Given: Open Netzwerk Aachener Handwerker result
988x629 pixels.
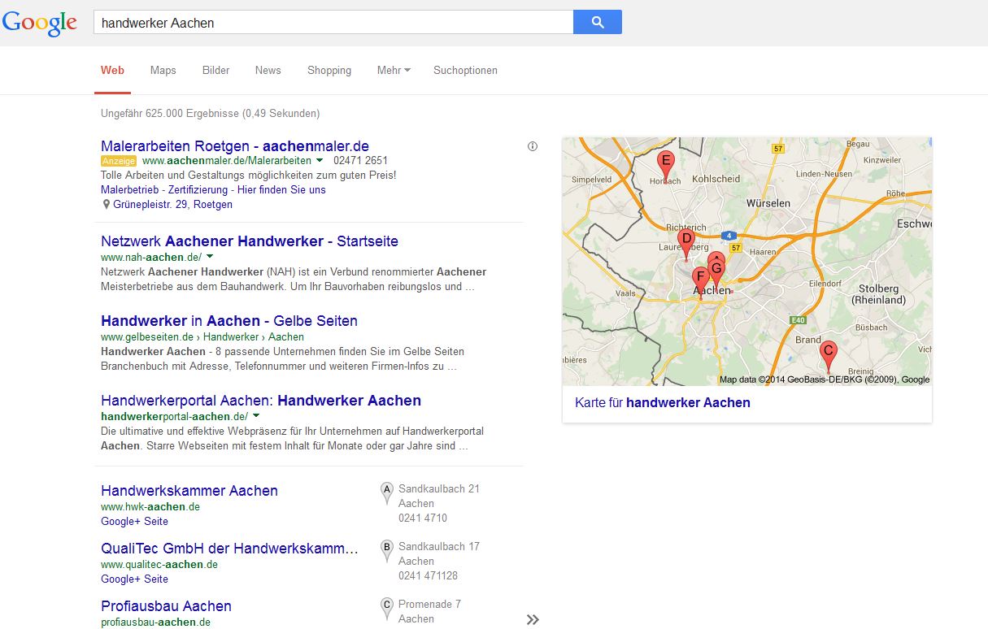Looking at the screenshot, I should click(x=250, y=241).
